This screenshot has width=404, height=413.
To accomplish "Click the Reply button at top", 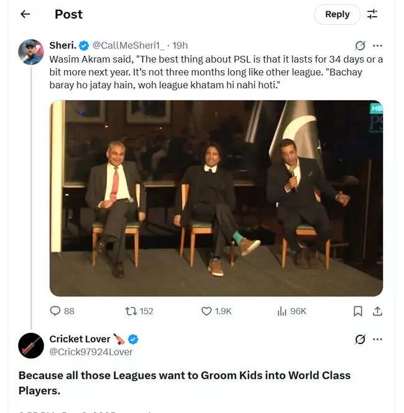I will tap(337, 14).
